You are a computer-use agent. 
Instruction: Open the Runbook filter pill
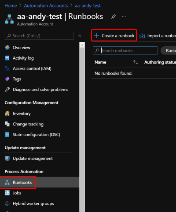point(169,50)
